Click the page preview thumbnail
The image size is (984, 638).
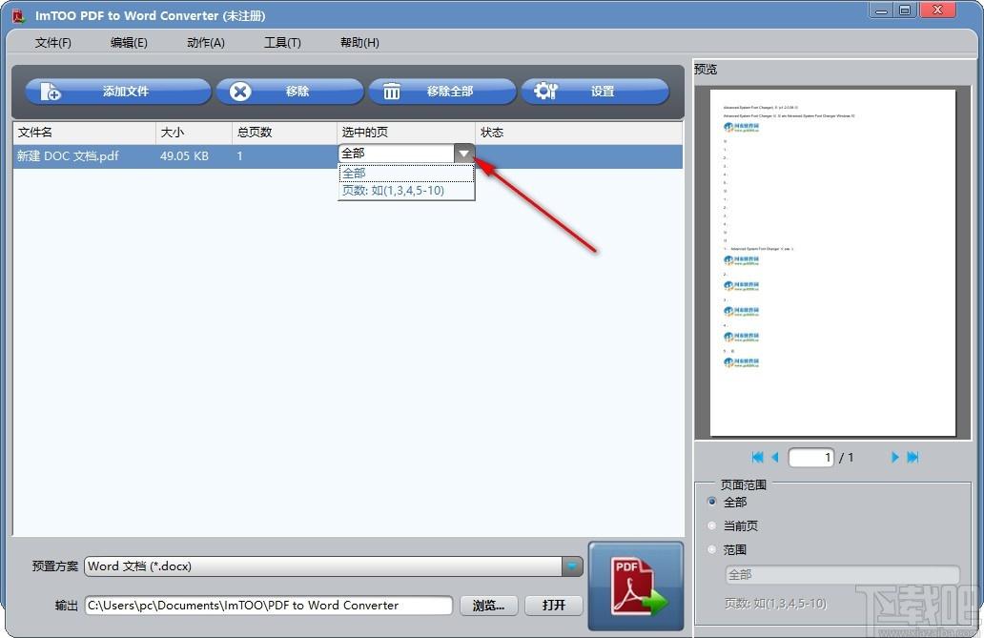(x=832, y=262)
